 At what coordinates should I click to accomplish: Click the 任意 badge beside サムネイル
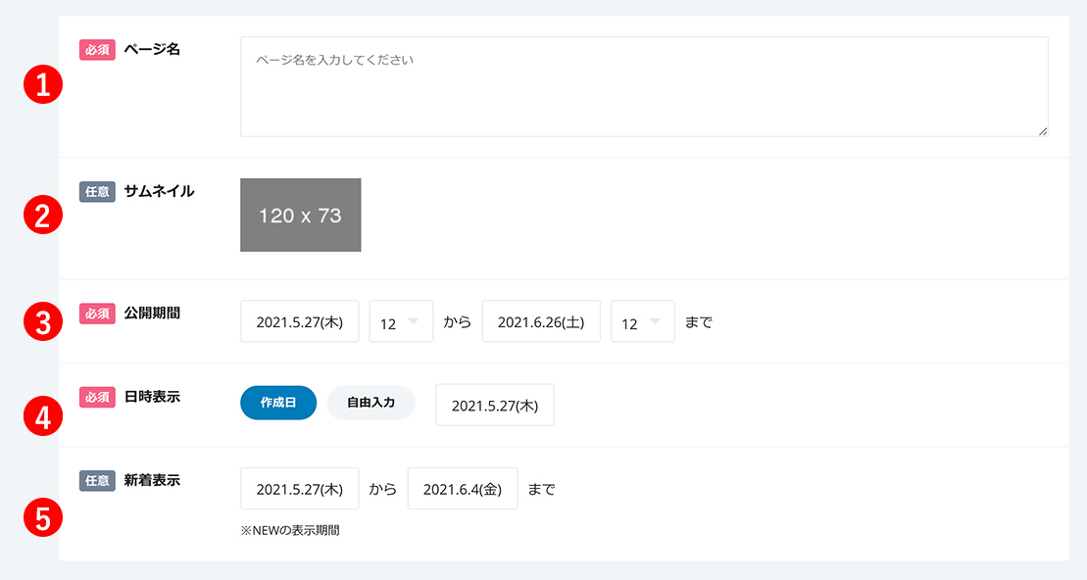click(97, 192)
